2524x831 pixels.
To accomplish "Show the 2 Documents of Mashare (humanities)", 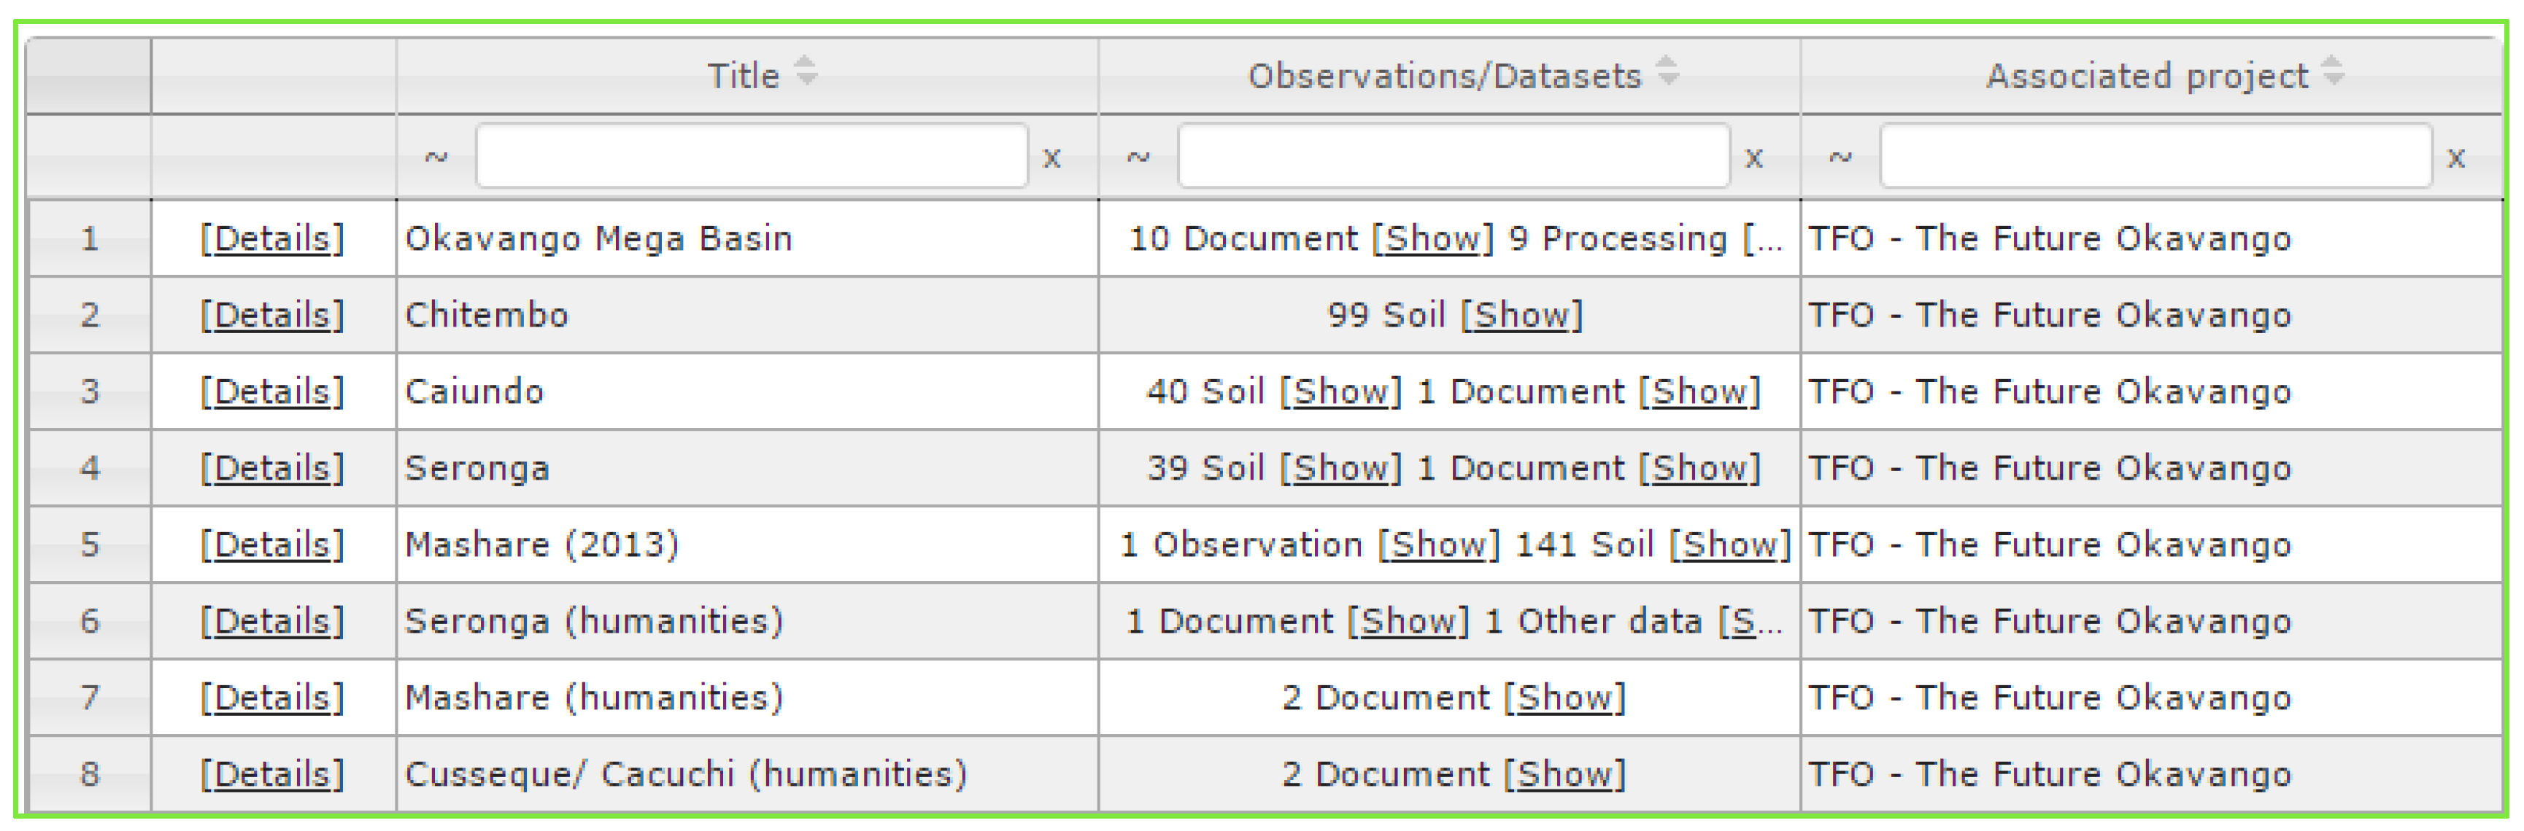I will tap(1564, 697).
